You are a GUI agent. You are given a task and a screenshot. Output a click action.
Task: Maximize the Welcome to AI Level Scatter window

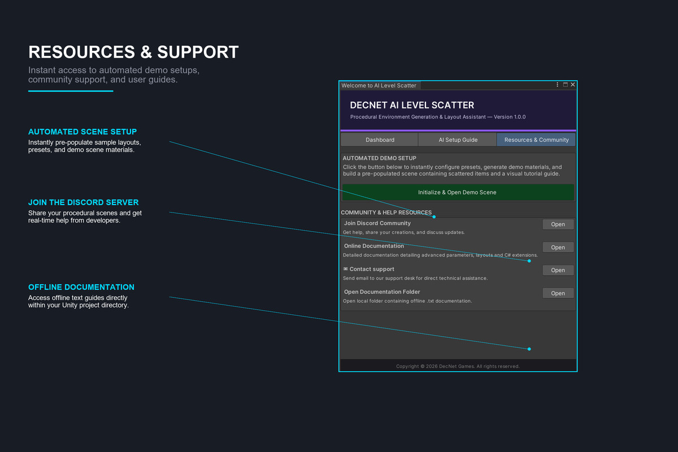[565, 85]
